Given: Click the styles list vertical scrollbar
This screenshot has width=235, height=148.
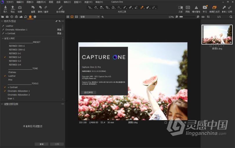Looking at the screenshot, I should pyautogui.click(x=63, y=54).
